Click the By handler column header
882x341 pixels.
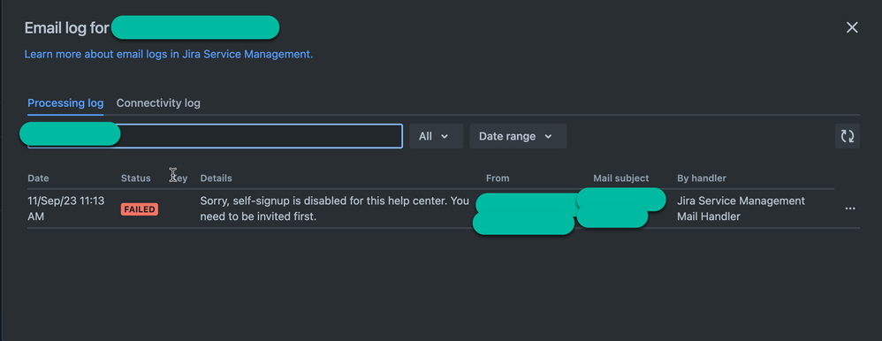[x=702, y=178]
